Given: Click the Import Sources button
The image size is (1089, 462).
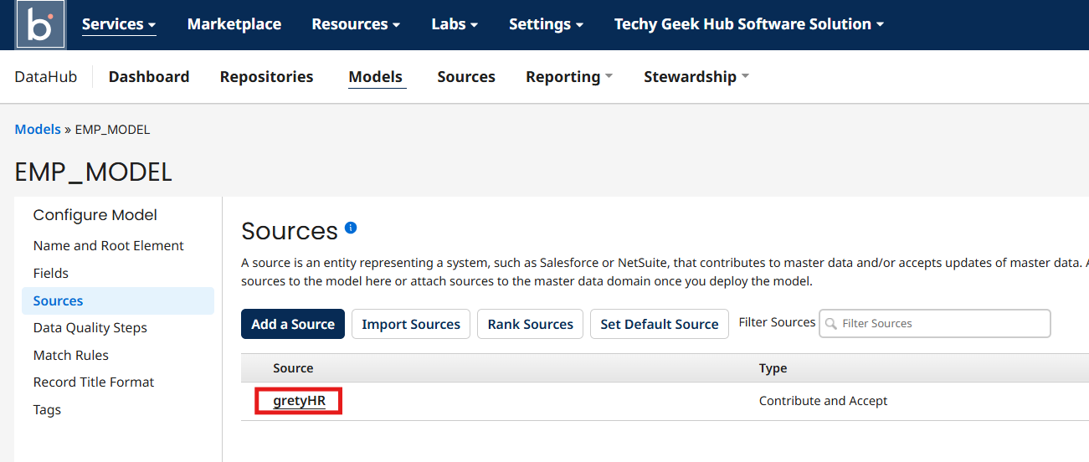Looking at the screenshot, I should [411, 324].
